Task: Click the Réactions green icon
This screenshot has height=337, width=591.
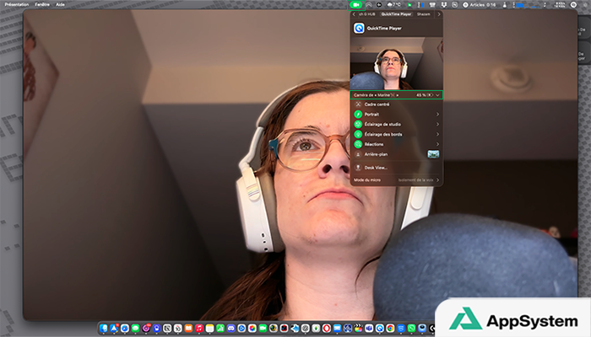Action: pyautogui.click(x=358, y=144)
